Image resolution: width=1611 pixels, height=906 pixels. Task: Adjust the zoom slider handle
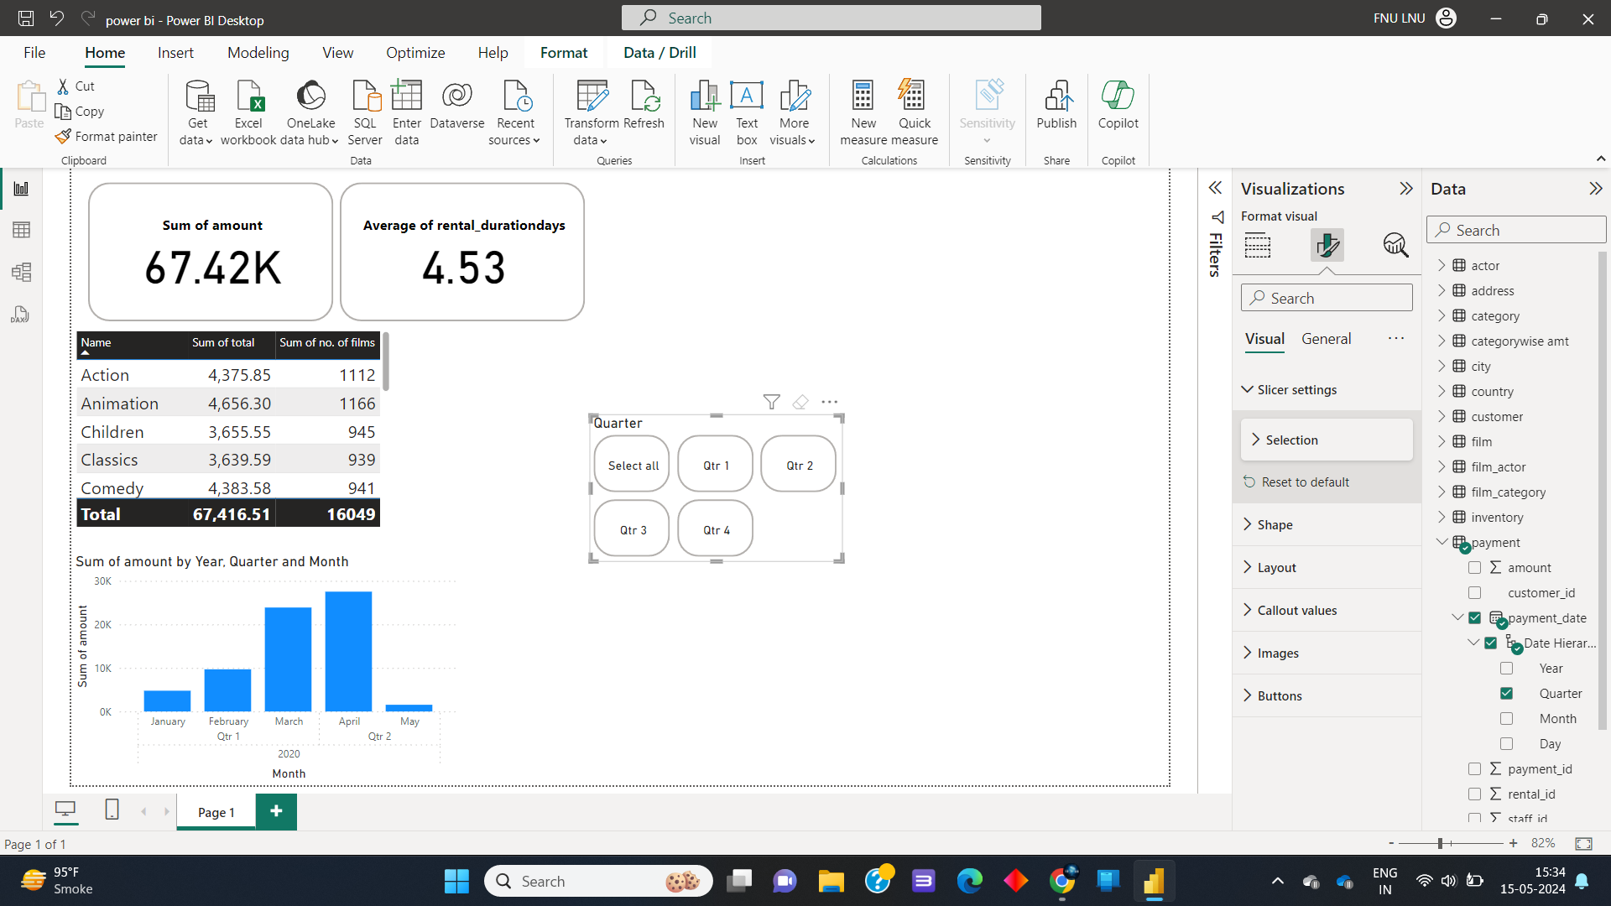1440,843
